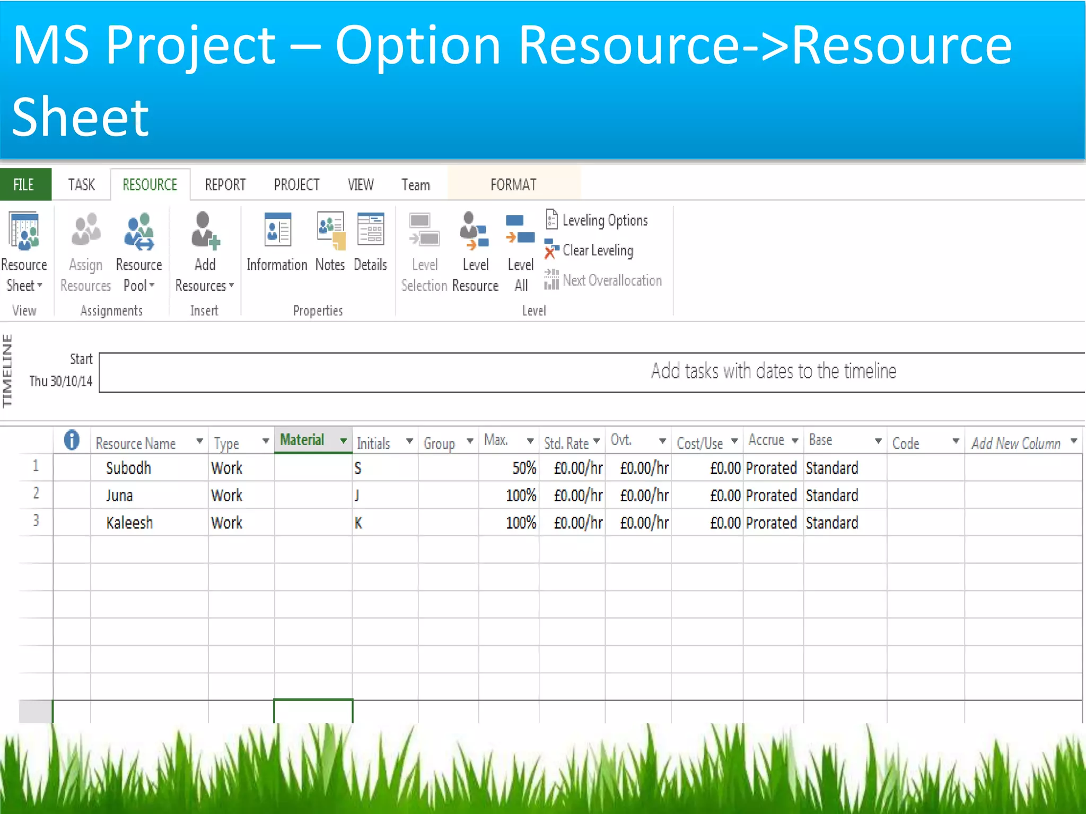Click the Add Resources icon

pos(205,231)
